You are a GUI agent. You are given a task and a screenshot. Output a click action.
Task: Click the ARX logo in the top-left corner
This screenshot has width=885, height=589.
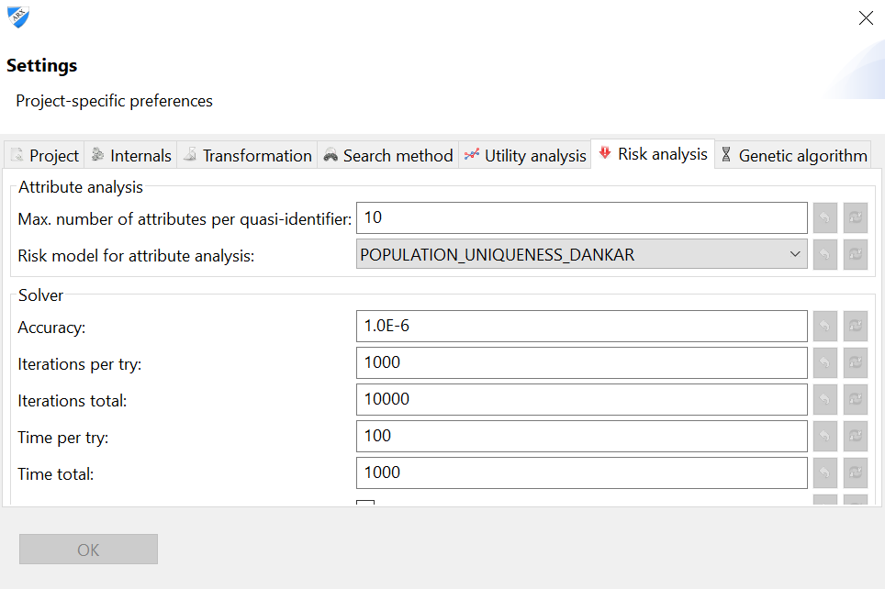(x=17, y=17)
